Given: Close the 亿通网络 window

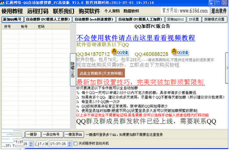Looking at the screenshot, I should tap(225, 3).
